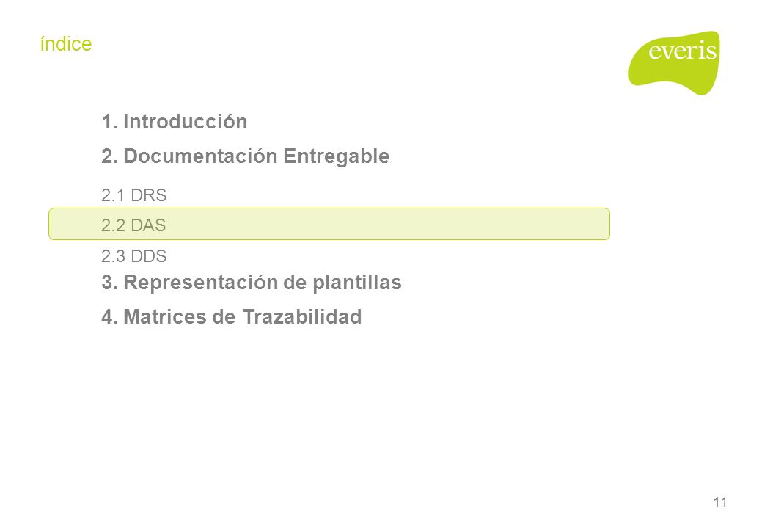Click the word Trazabilidad in heading 4

(302, 316)
